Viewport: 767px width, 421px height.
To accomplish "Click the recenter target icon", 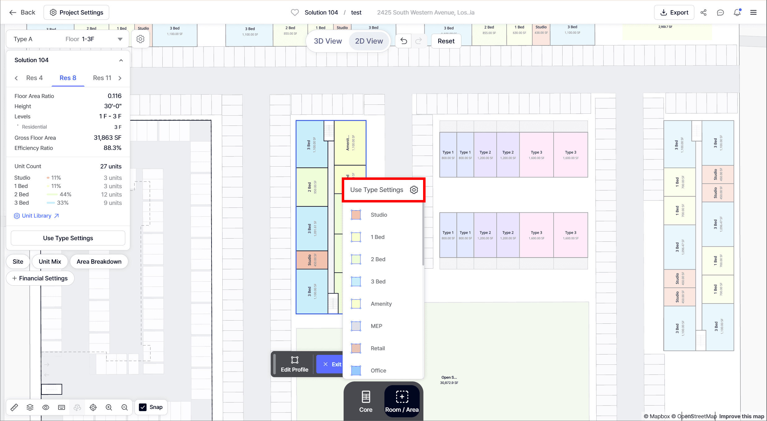I will pos(93,407).
